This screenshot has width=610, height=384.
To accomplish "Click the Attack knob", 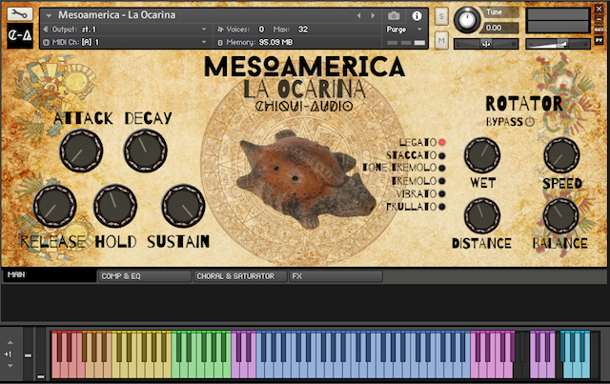I will tap(81, 151).
